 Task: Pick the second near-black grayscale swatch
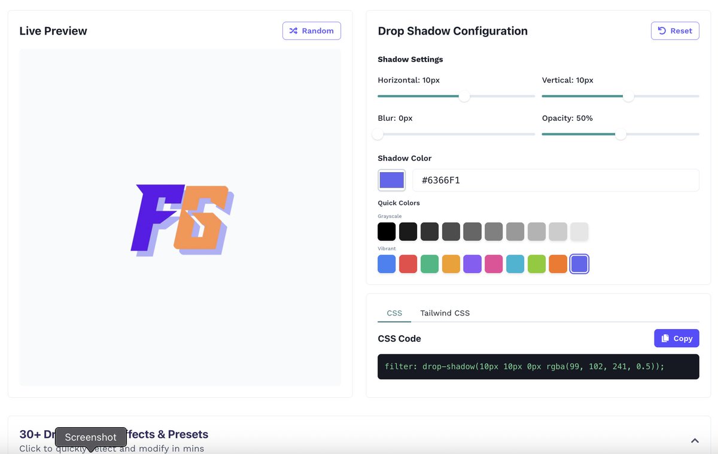[408, 232]
